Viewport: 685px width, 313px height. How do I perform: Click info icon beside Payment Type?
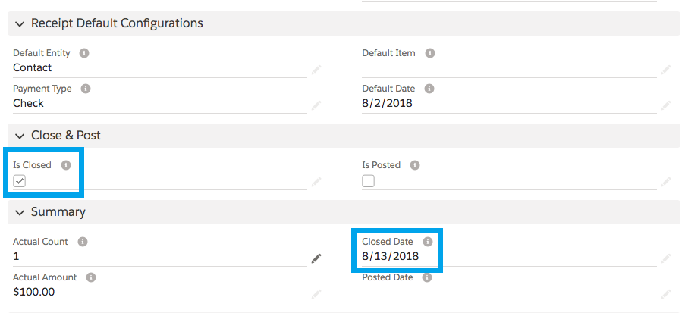click(86, 89)
